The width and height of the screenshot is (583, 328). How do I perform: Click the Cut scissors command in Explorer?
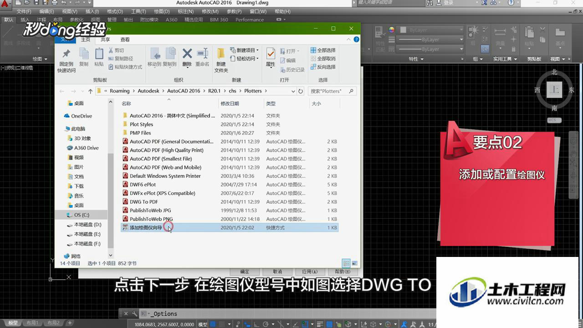116,51
